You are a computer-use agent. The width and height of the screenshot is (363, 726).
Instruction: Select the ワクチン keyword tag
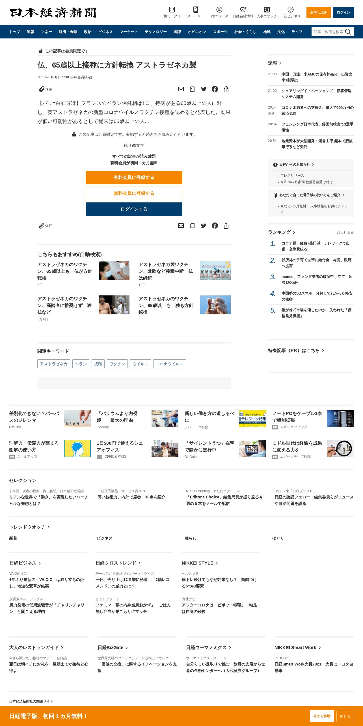click(117, 364)
